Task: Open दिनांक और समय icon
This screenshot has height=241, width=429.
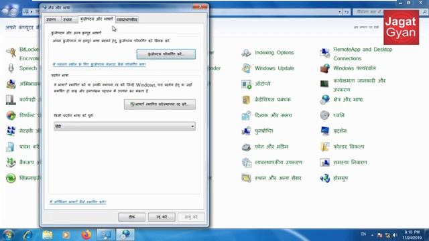Action: (x=246, y=115)
